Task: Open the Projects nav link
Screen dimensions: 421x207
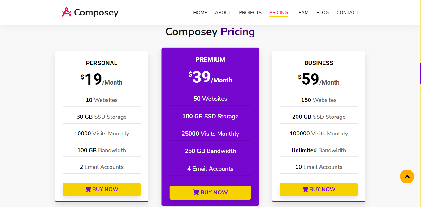Action: [x=250, y=13]
